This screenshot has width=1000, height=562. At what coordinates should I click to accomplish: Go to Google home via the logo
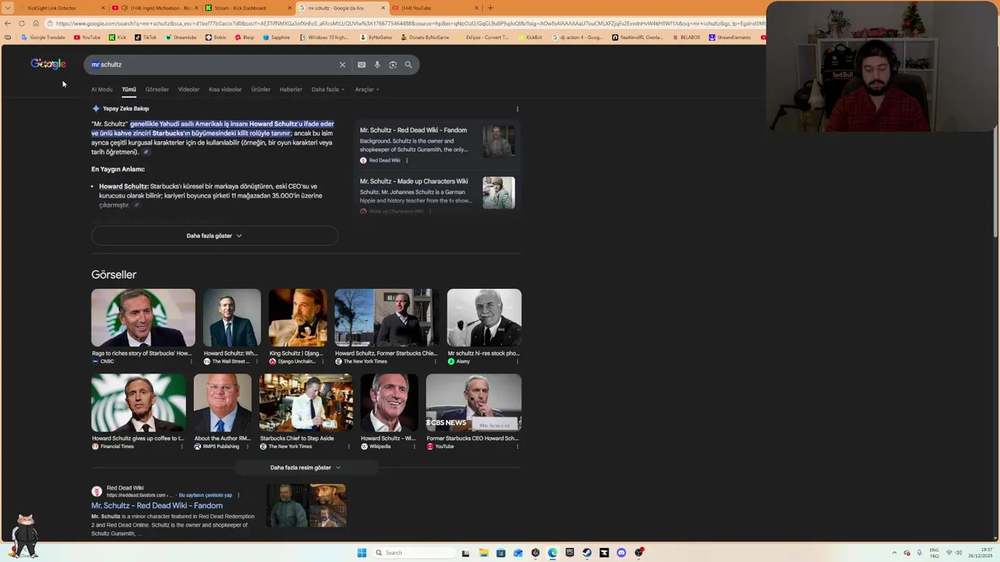coord(48,64)
